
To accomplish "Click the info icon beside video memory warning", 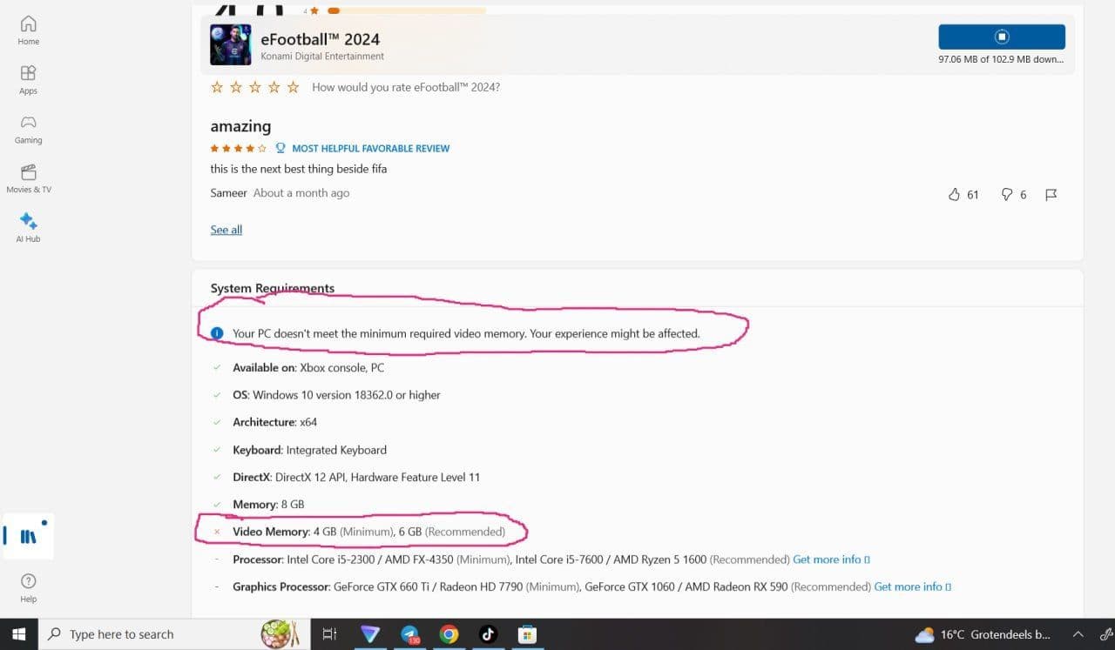I will (217, 333).
